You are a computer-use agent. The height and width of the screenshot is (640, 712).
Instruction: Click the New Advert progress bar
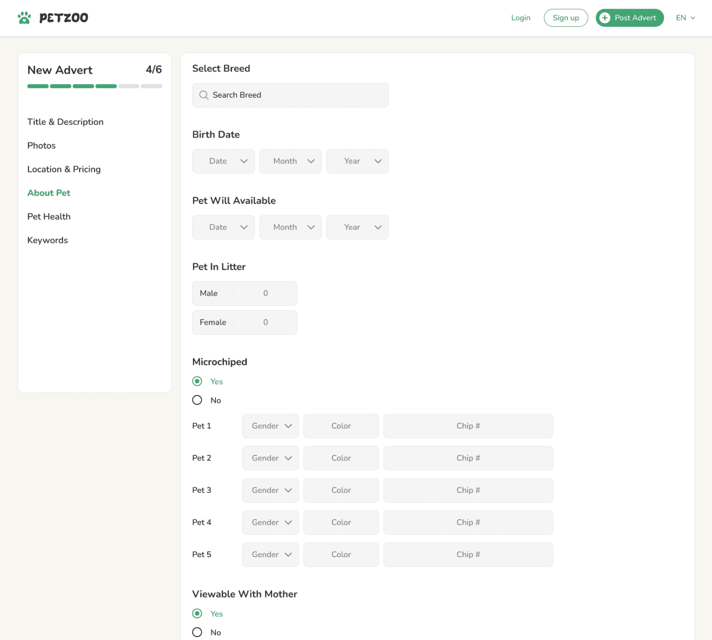(x=94, y=86)
